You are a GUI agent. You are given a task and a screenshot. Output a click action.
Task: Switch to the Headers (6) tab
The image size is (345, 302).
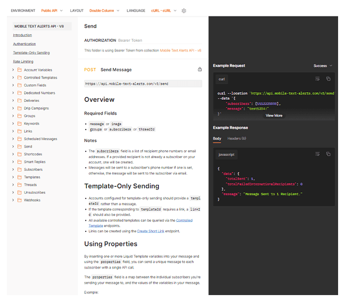pyautogui.click(x=237, y=139)
